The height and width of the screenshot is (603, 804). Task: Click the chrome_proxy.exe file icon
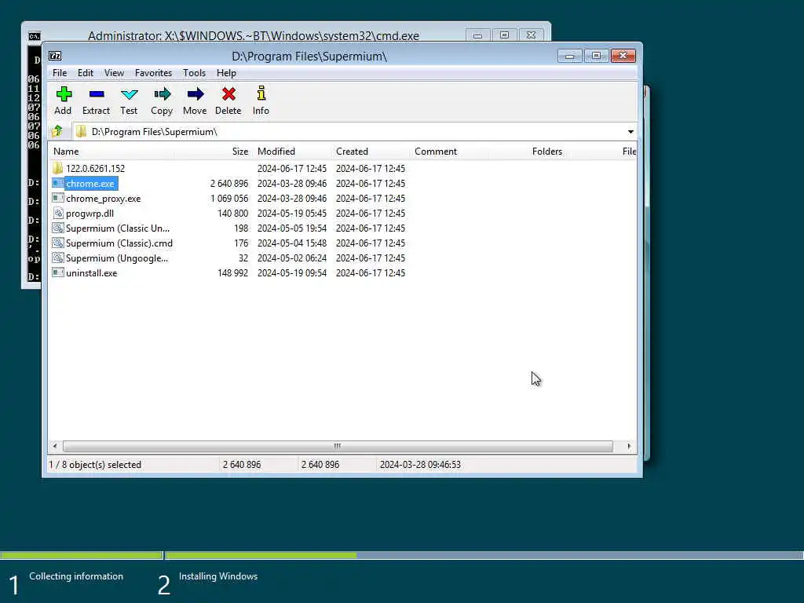[58, 198]
